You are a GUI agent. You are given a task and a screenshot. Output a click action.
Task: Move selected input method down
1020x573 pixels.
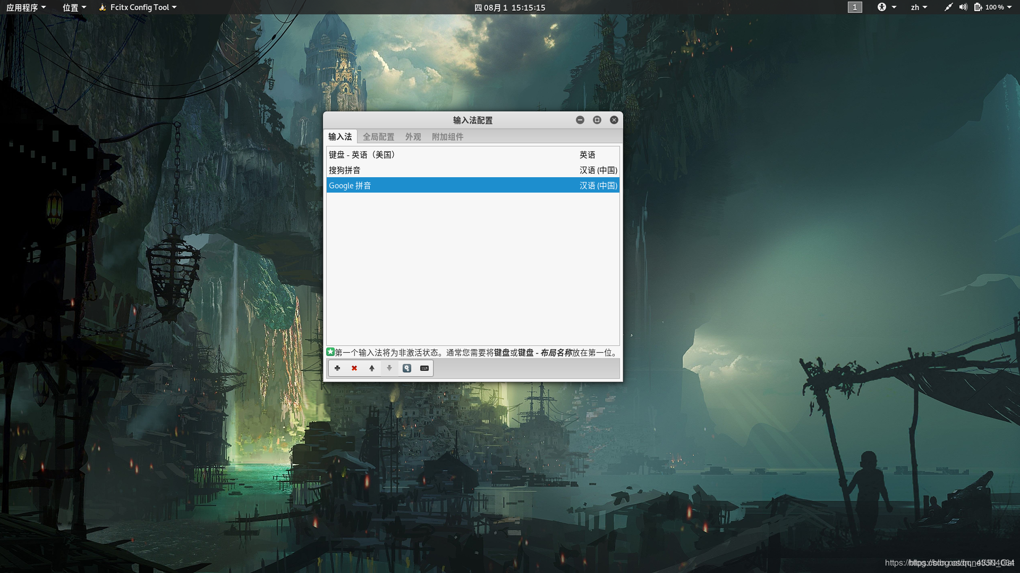(389, 368)
